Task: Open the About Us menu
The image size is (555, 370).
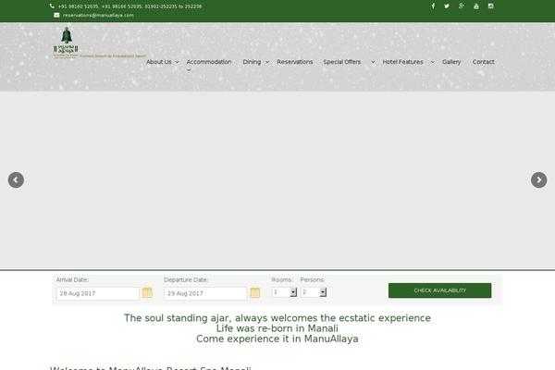Action: coord(158,62)
